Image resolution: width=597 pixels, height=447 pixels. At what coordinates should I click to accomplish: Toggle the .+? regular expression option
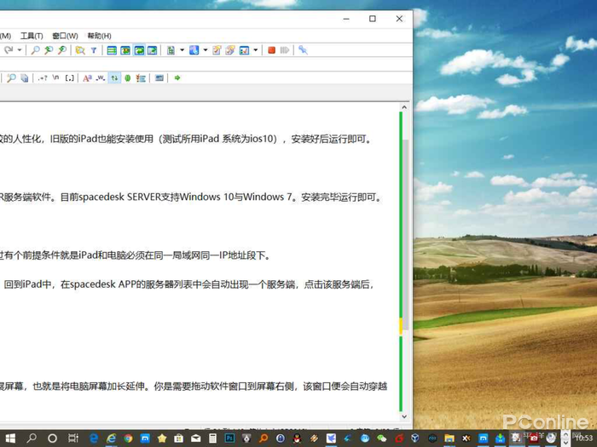pos(42,78)
